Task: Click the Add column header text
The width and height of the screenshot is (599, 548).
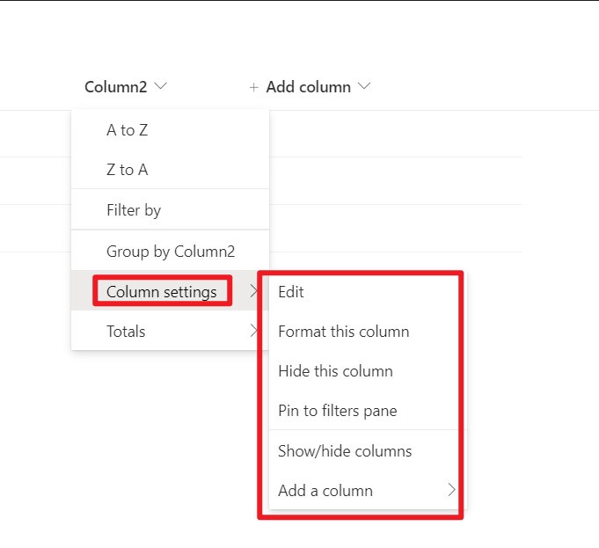Action: [x=308, y=87]
